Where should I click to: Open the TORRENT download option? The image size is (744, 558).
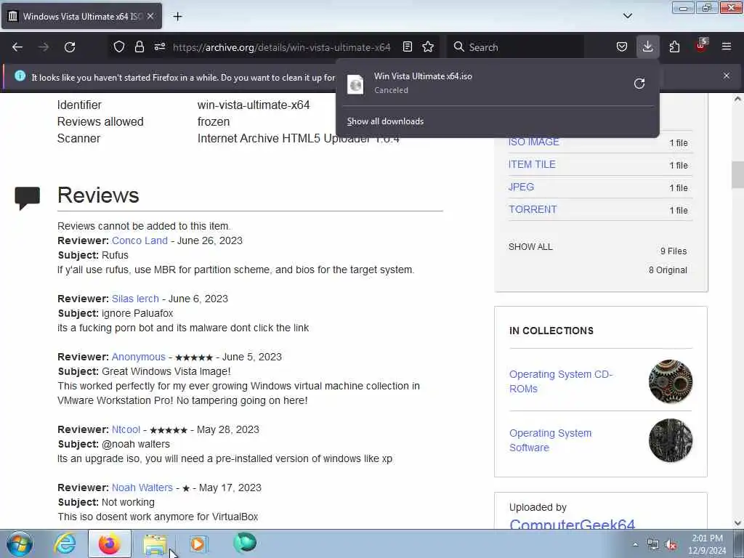tap(533, 209)
